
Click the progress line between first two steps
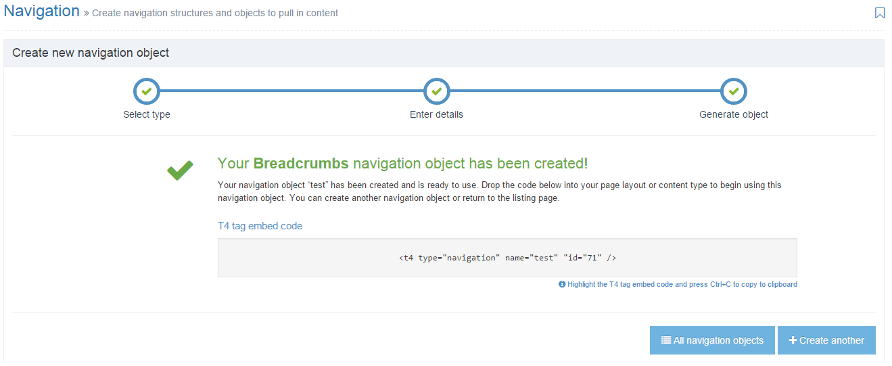click(x=291, y=91)
